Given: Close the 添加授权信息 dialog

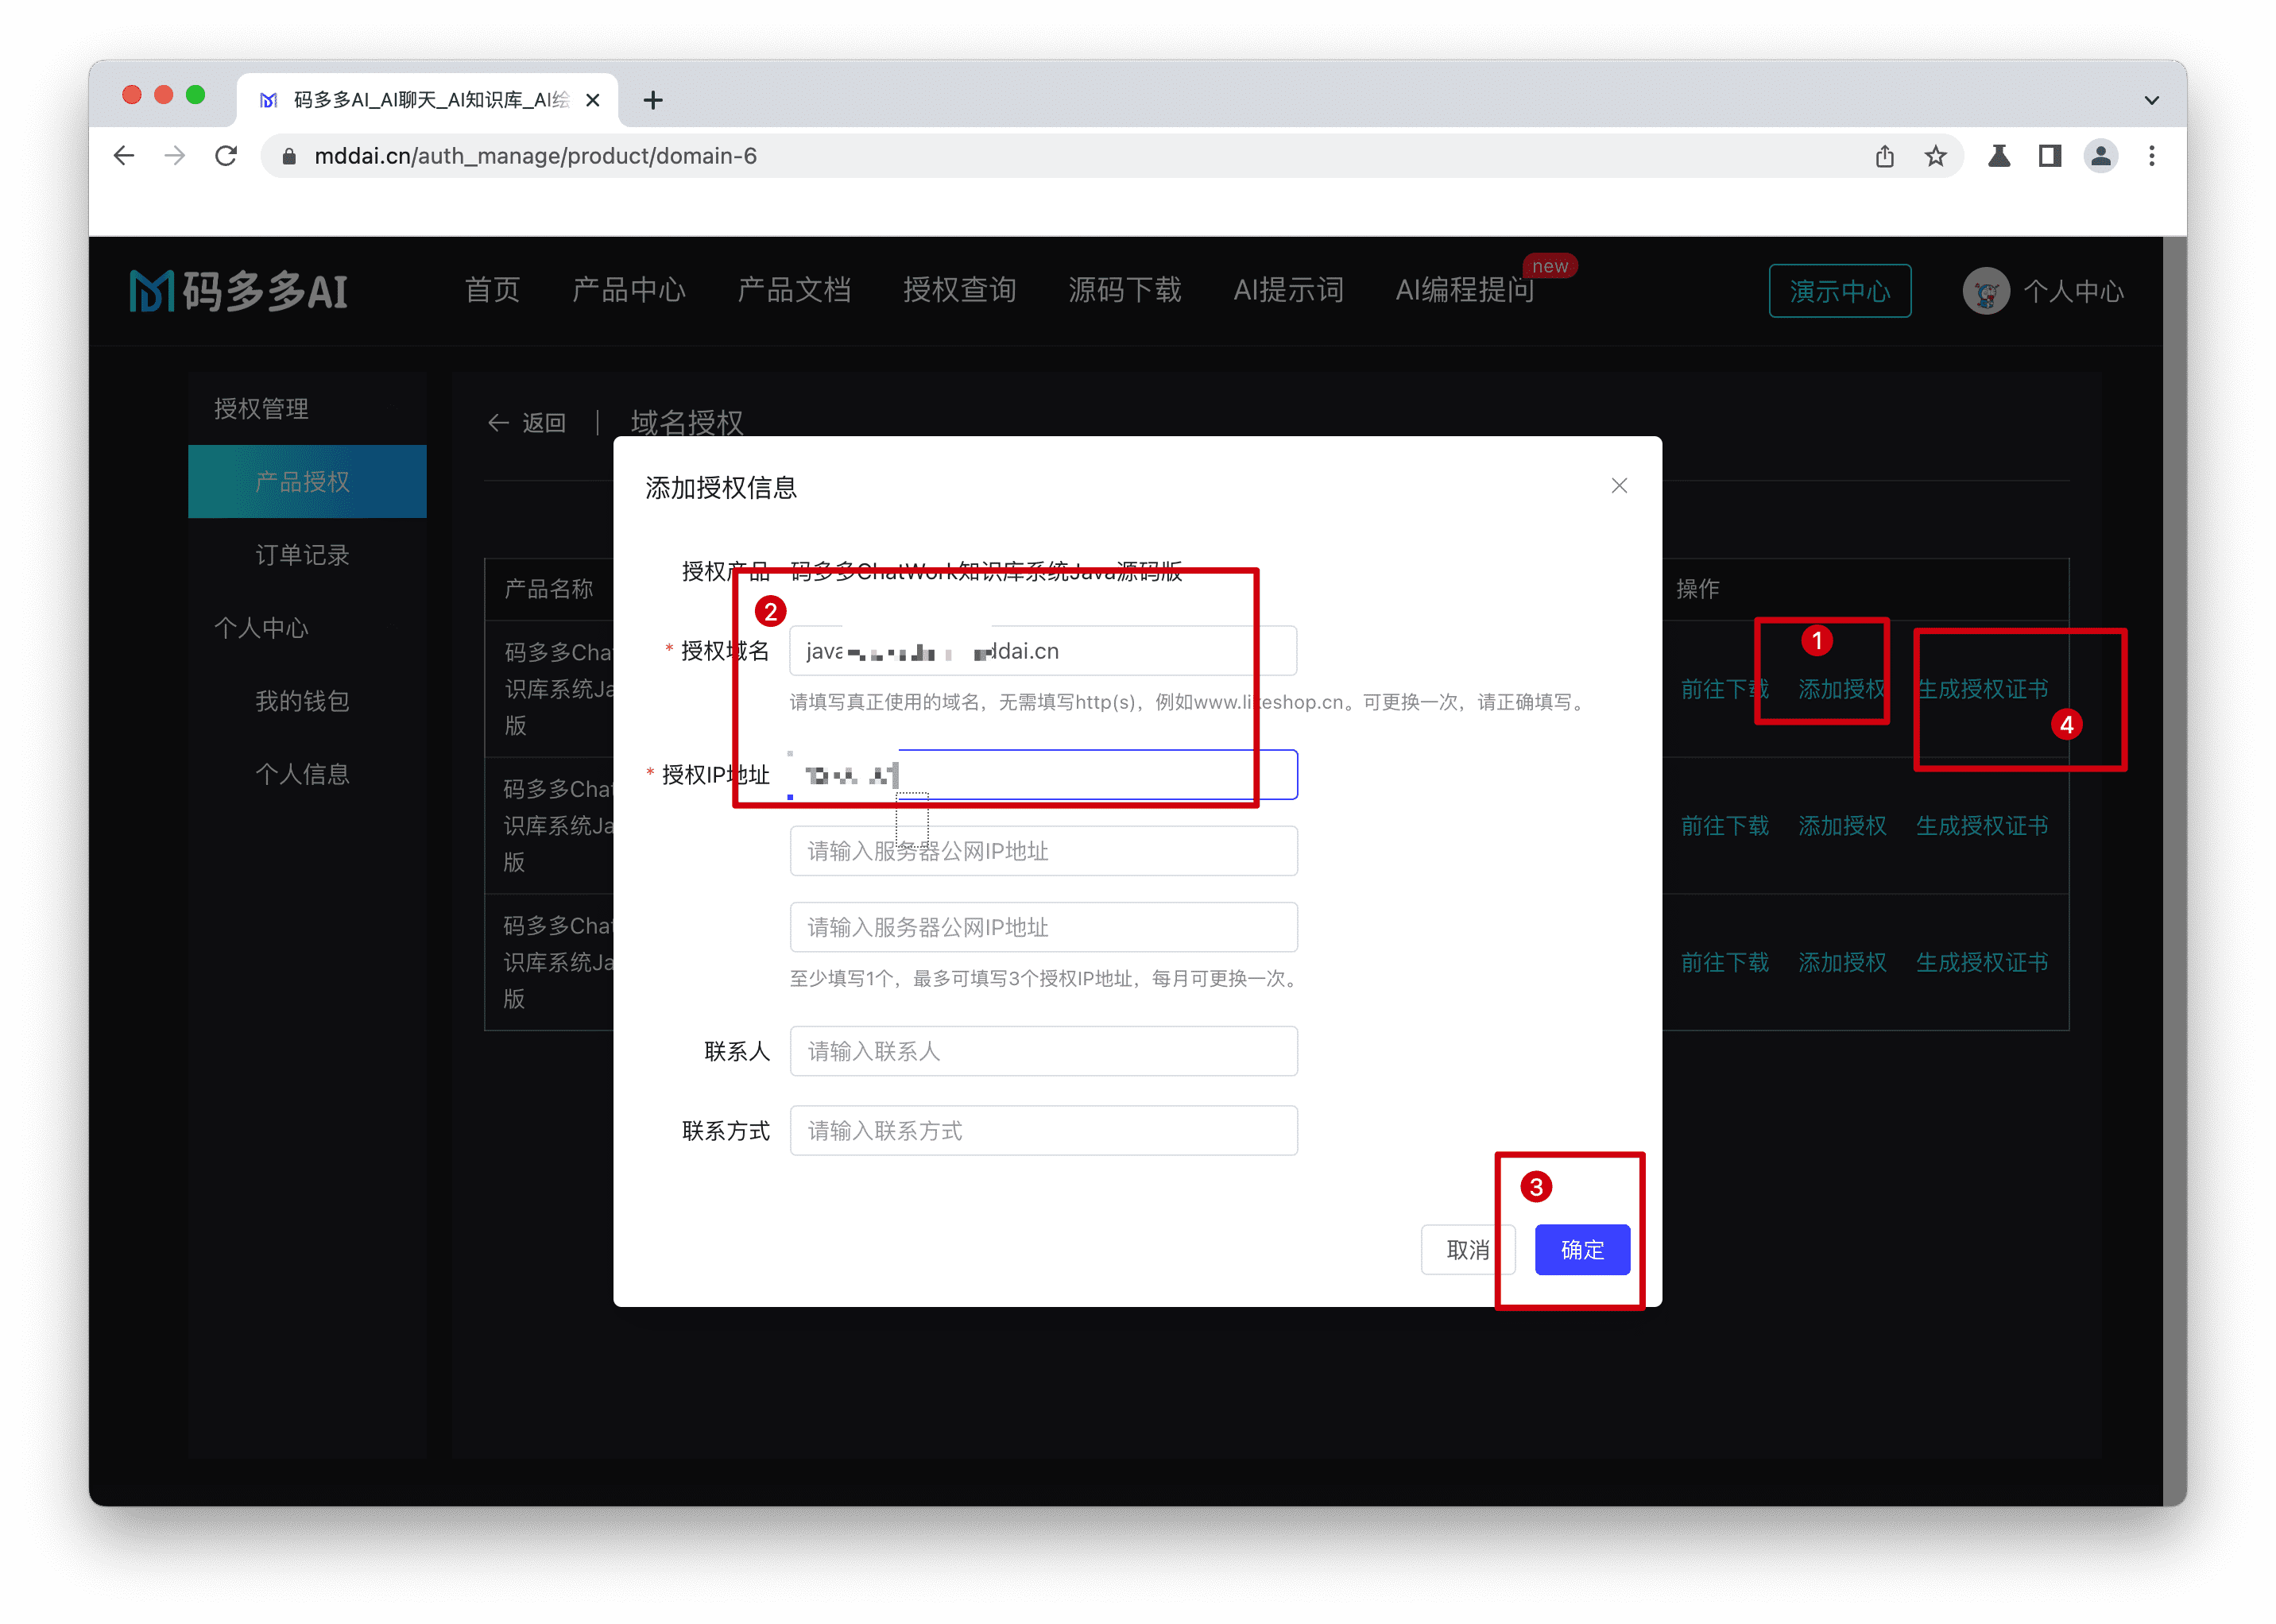Looking at the screenshot, I should 1619,486.
